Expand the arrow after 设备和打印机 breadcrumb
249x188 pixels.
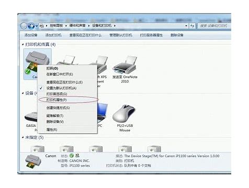[115, 26]
